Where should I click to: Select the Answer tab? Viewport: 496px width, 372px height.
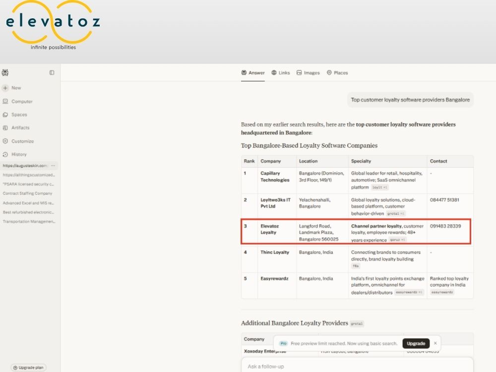coord(253,73)
